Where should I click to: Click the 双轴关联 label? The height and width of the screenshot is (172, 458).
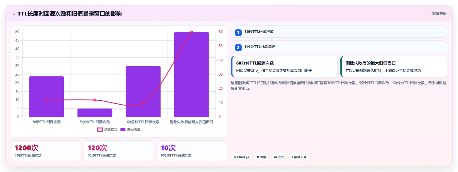click(x=439, y=14)
